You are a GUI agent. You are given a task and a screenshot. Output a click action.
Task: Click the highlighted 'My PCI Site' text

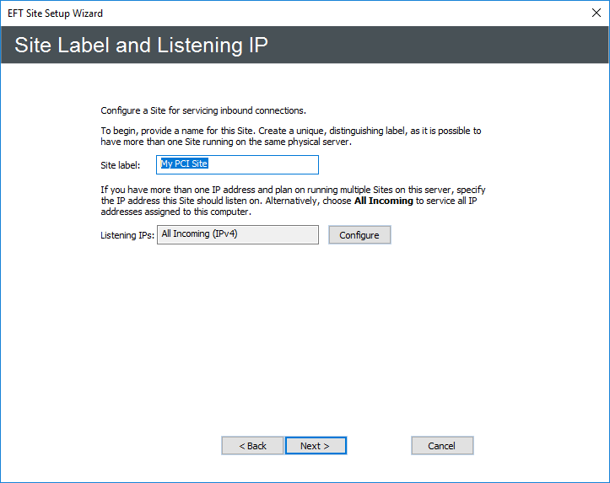pyautogui.click(x=184, y=164)
